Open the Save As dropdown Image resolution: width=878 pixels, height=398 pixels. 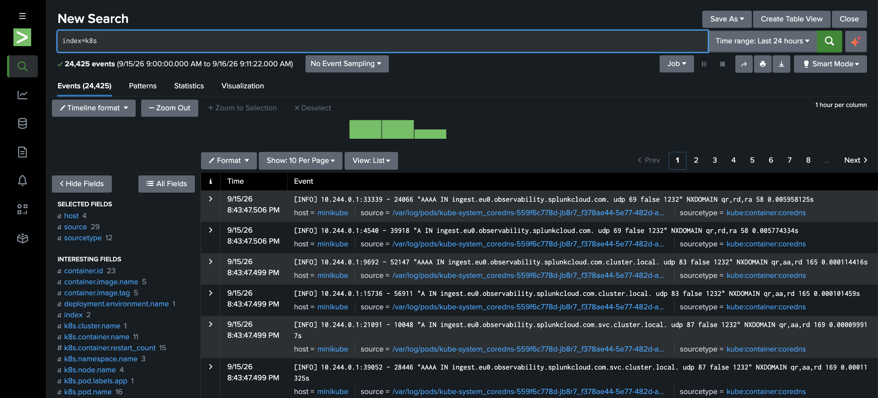(726, 19)
